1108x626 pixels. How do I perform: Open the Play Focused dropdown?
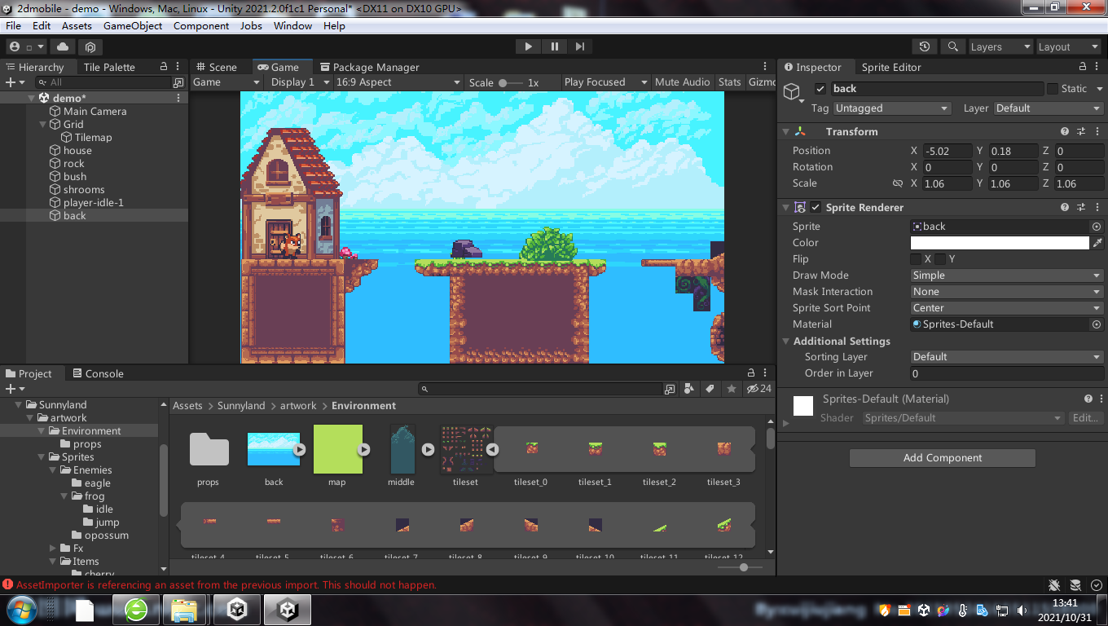(606, 82)
